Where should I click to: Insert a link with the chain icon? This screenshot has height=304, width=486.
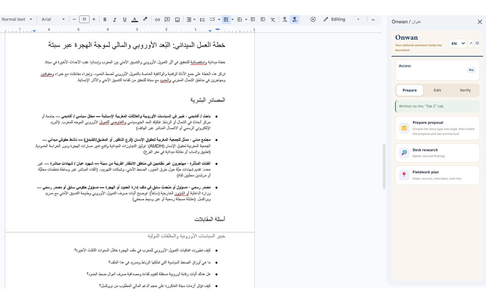pos(157,19)
